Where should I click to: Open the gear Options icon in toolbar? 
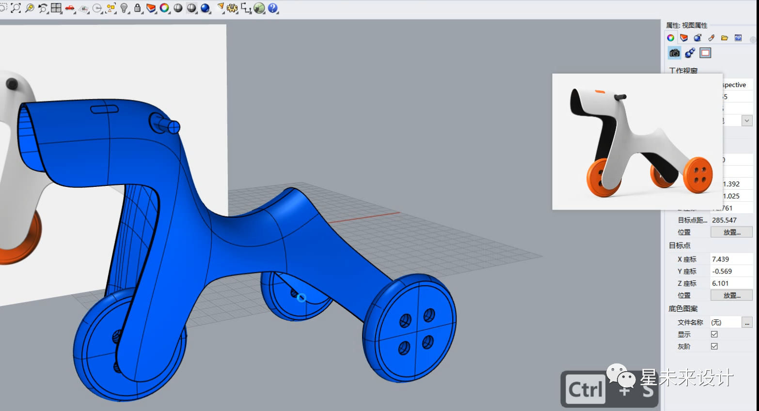[233, 8]
